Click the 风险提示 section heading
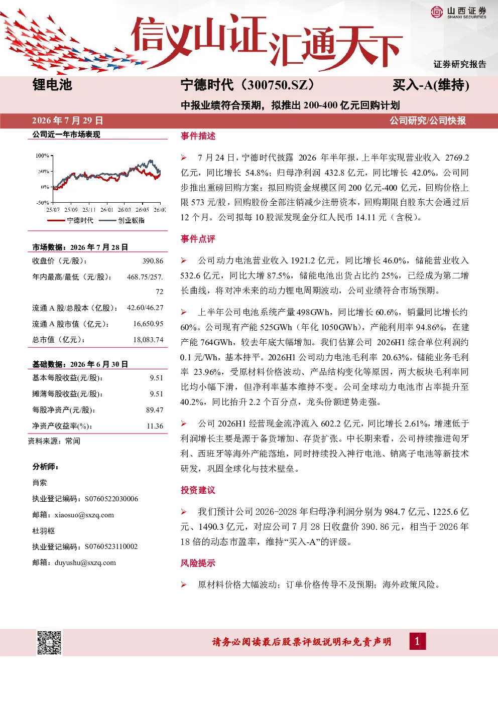 198,563
